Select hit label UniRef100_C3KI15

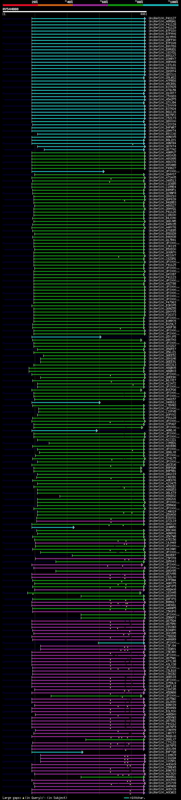pyautogui.click(x=162, y=246)
